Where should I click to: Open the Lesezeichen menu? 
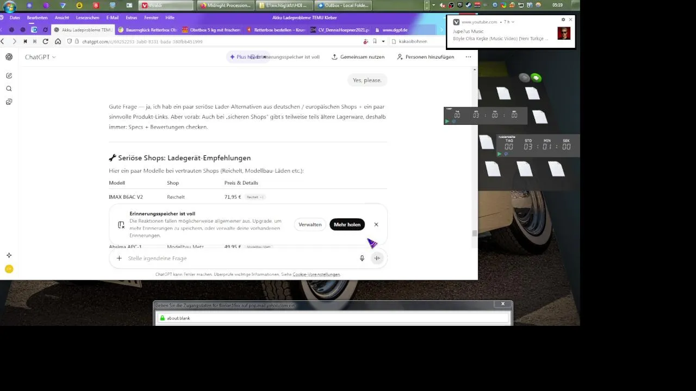coord(88,18)
